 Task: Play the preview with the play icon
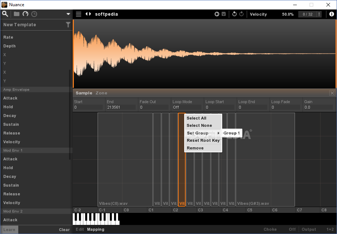[x=217, y=14]
